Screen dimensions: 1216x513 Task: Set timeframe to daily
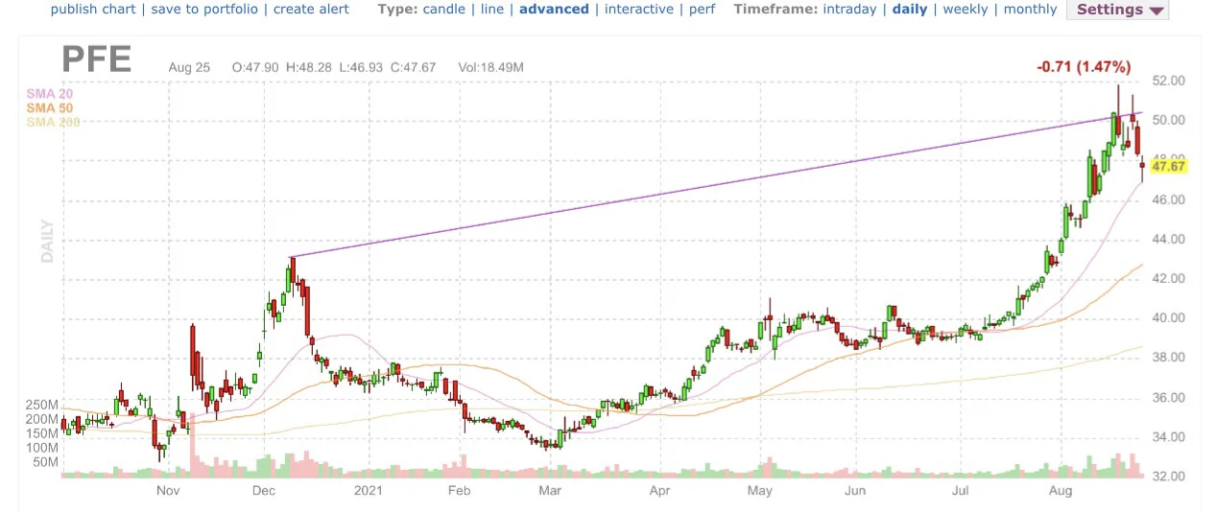tap(910, 9)
